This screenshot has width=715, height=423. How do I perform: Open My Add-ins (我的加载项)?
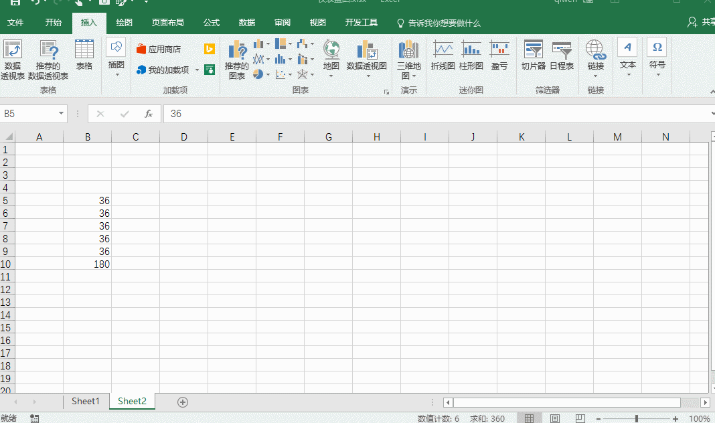tap(163, 70)
